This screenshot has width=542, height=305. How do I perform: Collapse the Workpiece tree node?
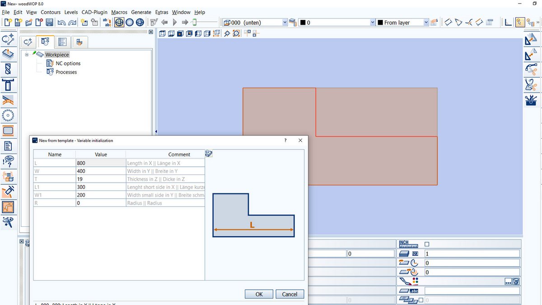[x=27, y=54]
